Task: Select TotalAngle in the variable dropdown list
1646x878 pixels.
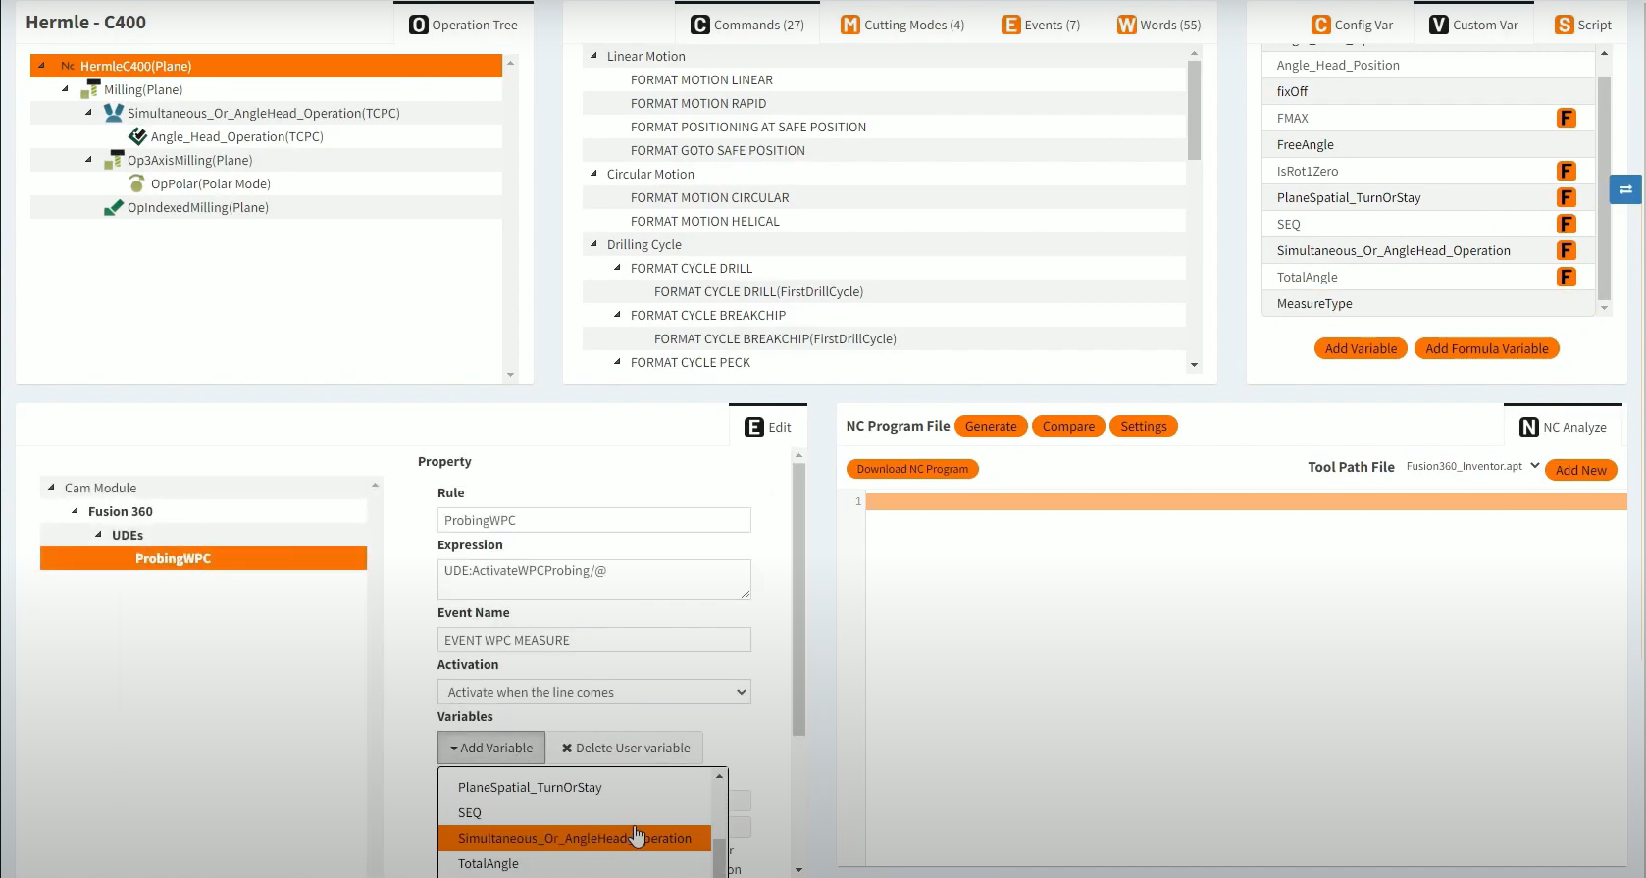Action: point(489,863)
